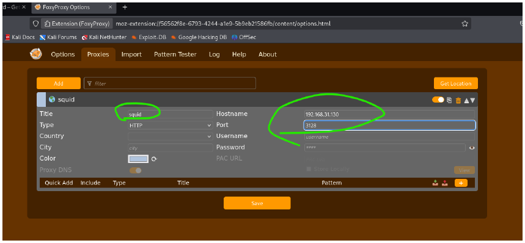Open a new browser tab

pos(125,7)
